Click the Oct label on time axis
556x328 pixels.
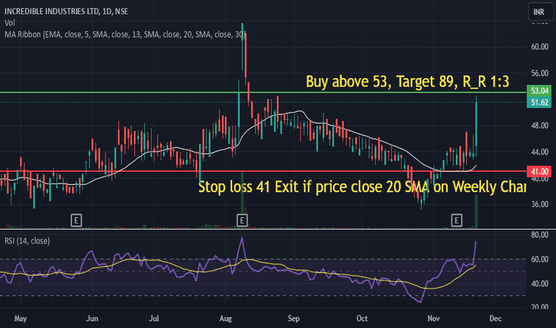pos(362,318)
